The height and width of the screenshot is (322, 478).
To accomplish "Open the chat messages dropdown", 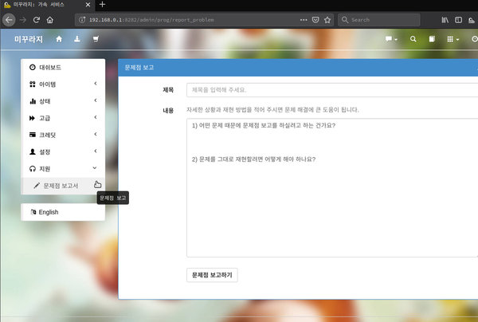I will (x=391, y=39).
